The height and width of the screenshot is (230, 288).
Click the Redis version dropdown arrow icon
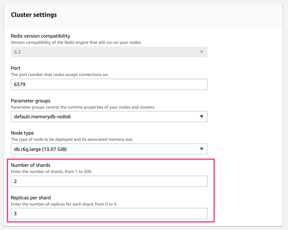coord(202,52)
